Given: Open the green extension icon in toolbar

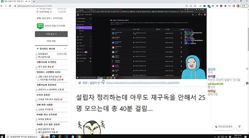Looking at the screenshot, I should point(200,6).
